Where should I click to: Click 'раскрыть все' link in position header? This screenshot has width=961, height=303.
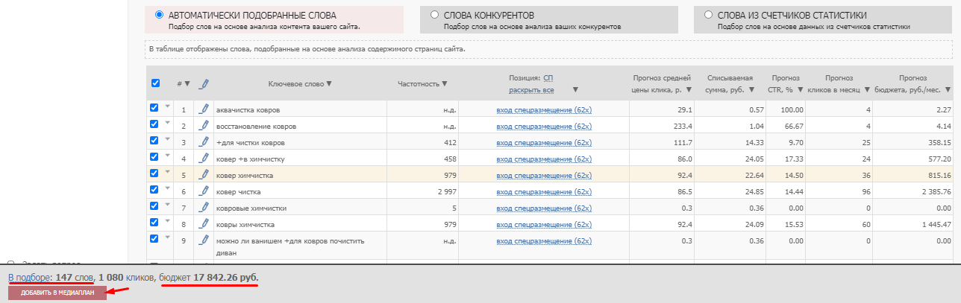point(531,90)
